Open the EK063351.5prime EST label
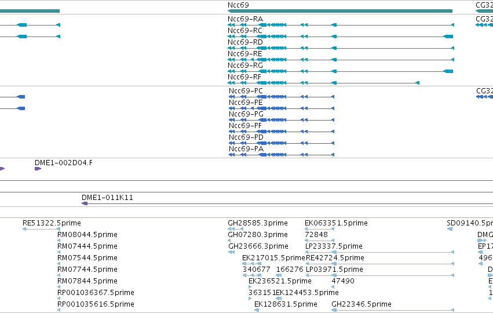This screenshot has width=493, height=313. coord(336,223)
